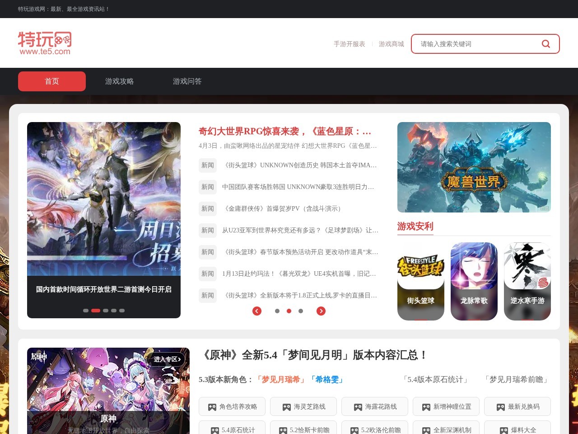Image resolution: width=578 pixels, height=434 pixels.
Task: Open 「梦见月瑞希」 character link
Action: (x=281, y=380)
